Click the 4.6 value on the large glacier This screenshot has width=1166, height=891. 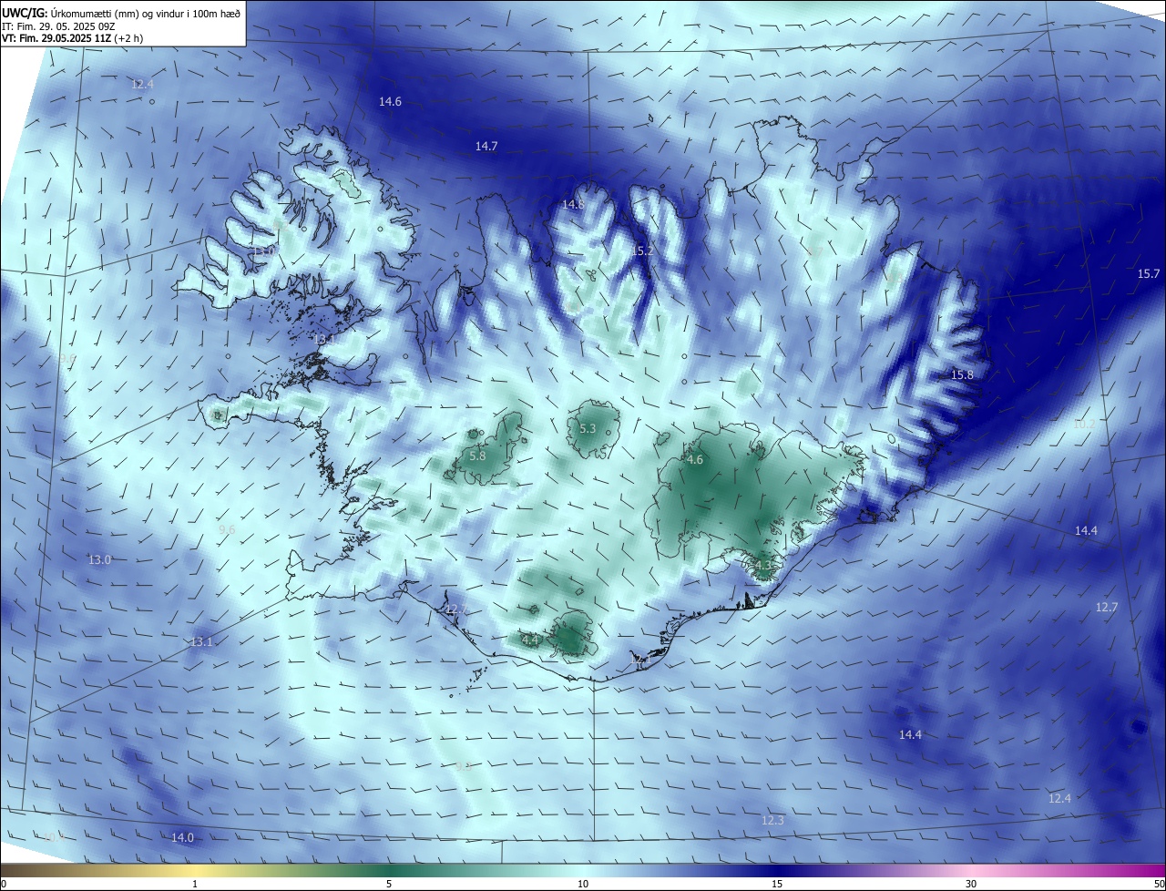coord(695,460)
